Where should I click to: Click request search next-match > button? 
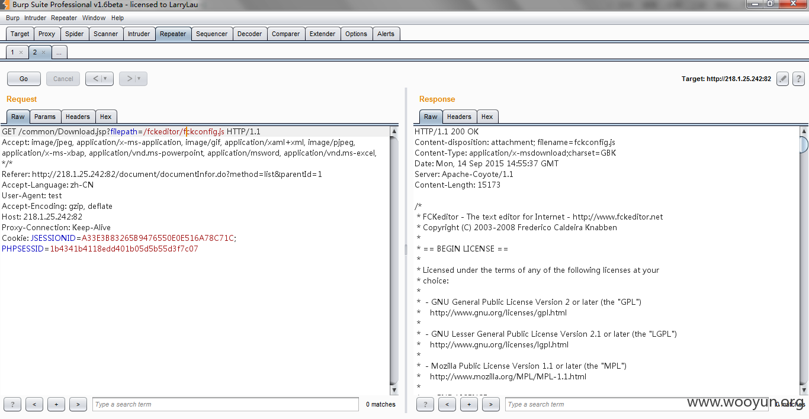(x=78, y=404)
